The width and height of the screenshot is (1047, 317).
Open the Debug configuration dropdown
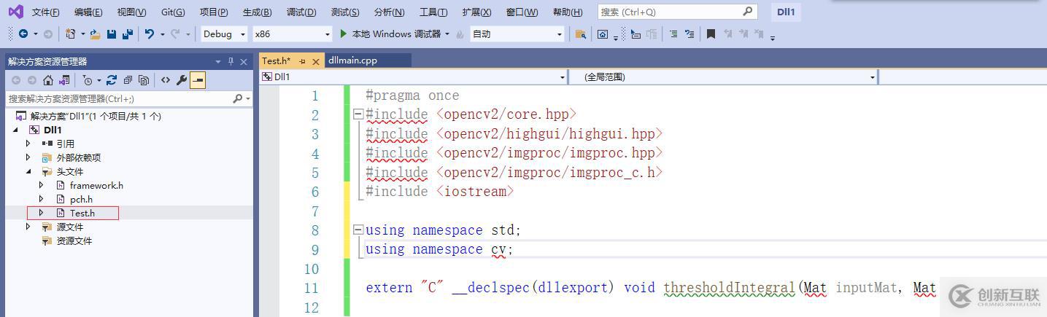(x=224, y=34)
